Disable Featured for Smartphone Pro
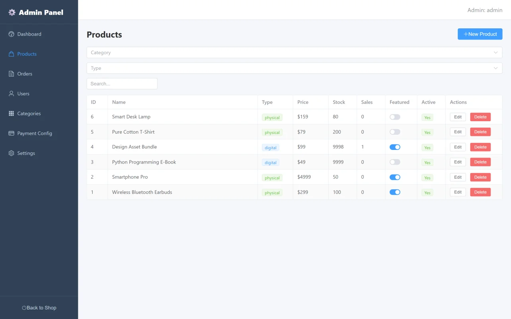The width and height of the screenshot is (511, 319). tap(395, 177)
